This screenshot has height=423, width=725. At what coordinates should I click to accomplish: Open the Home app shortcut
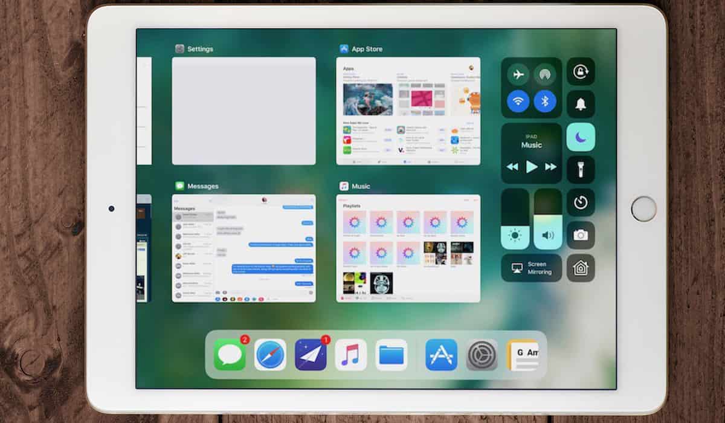pos(581,268)
